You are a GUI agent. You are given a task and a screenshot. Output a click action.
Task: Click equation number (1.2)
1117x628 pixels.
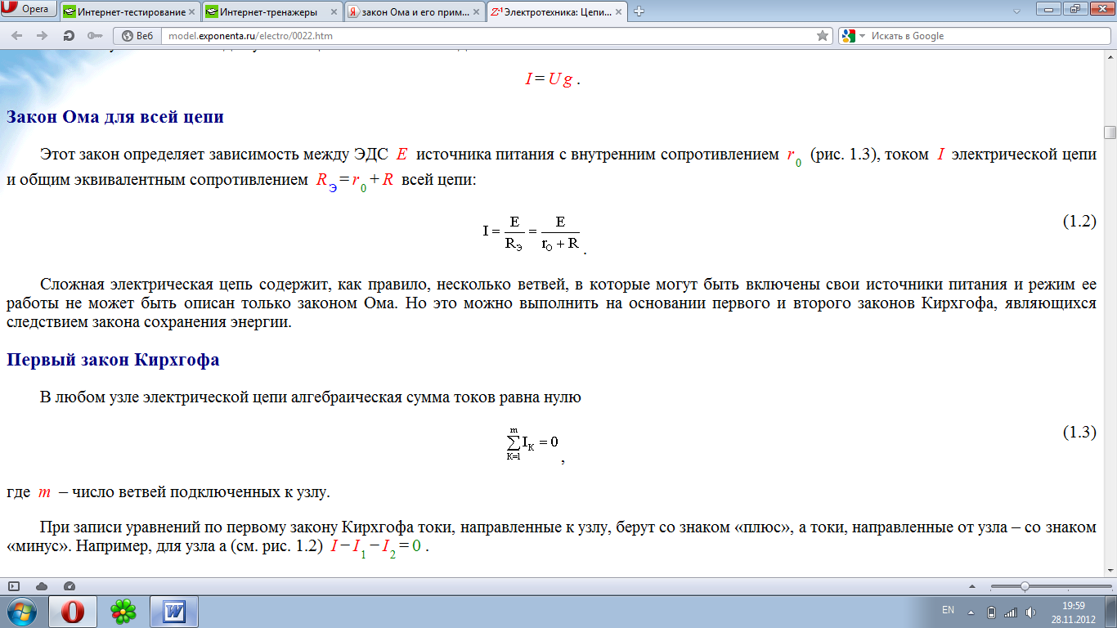1079,222
